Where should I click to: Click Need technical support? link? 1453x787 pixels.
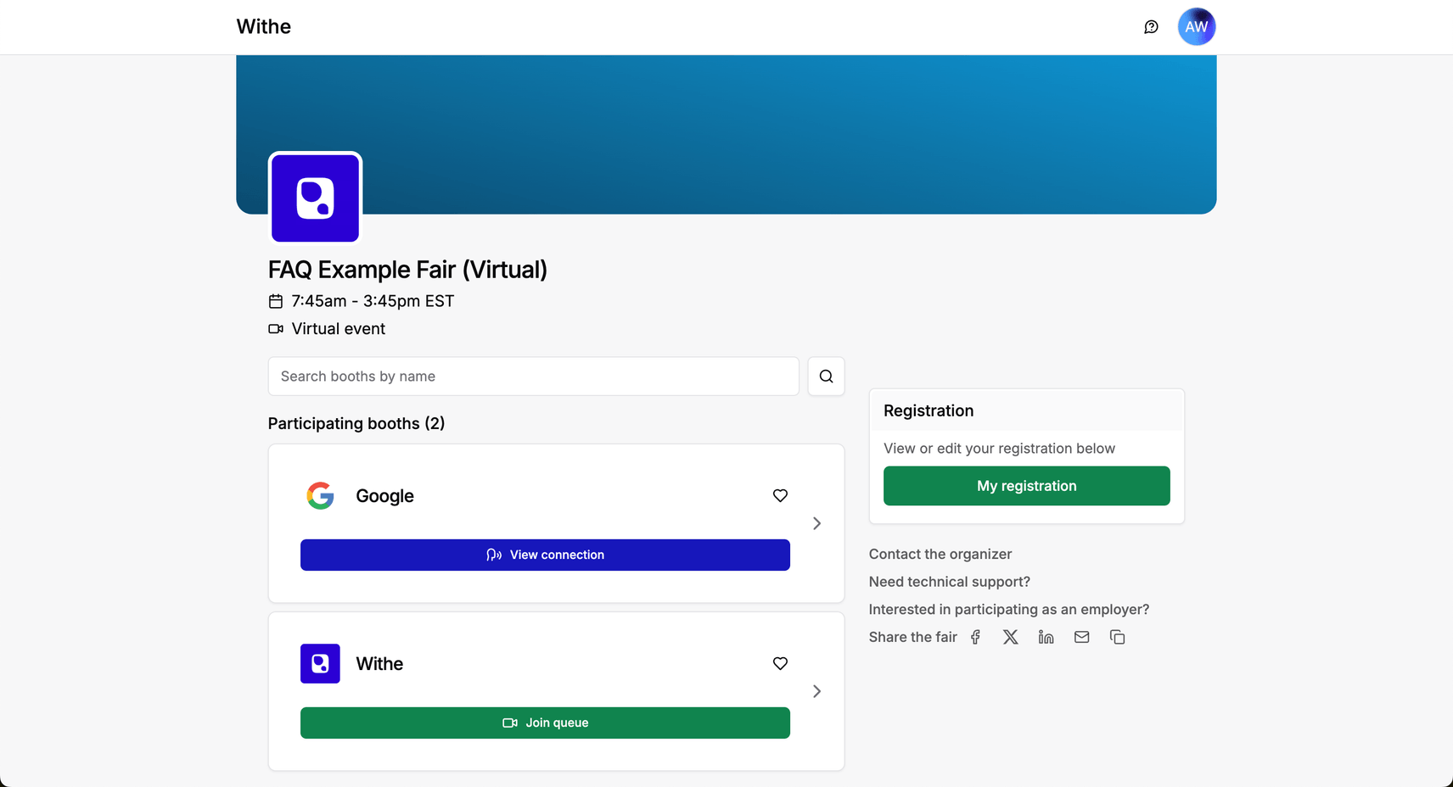949,582
